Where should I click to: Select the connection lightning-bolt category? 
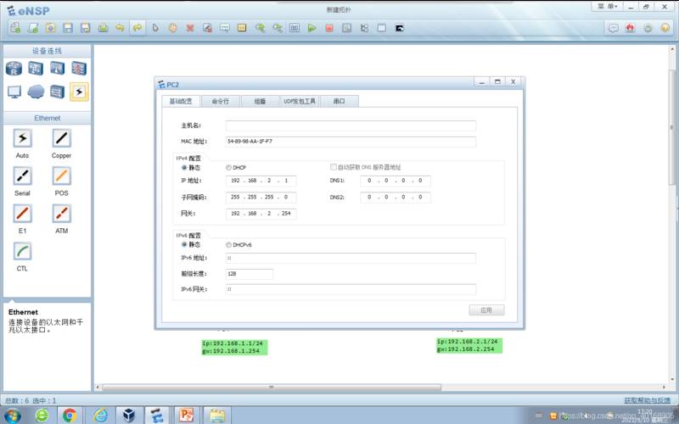(79, 92)
